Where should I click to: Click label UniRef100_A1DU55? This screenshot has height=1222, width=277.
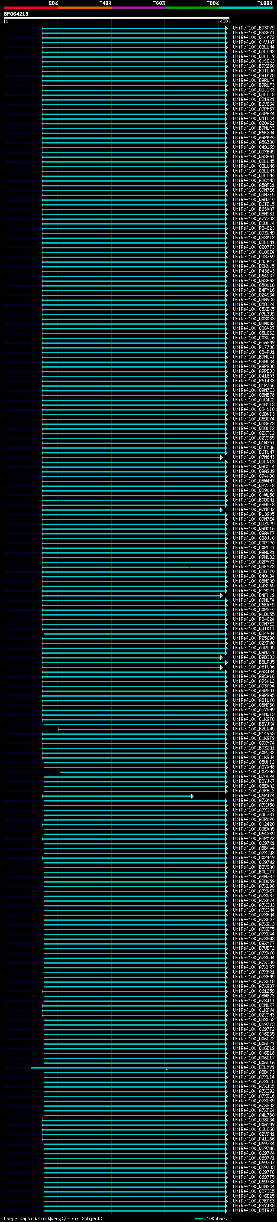253,615
